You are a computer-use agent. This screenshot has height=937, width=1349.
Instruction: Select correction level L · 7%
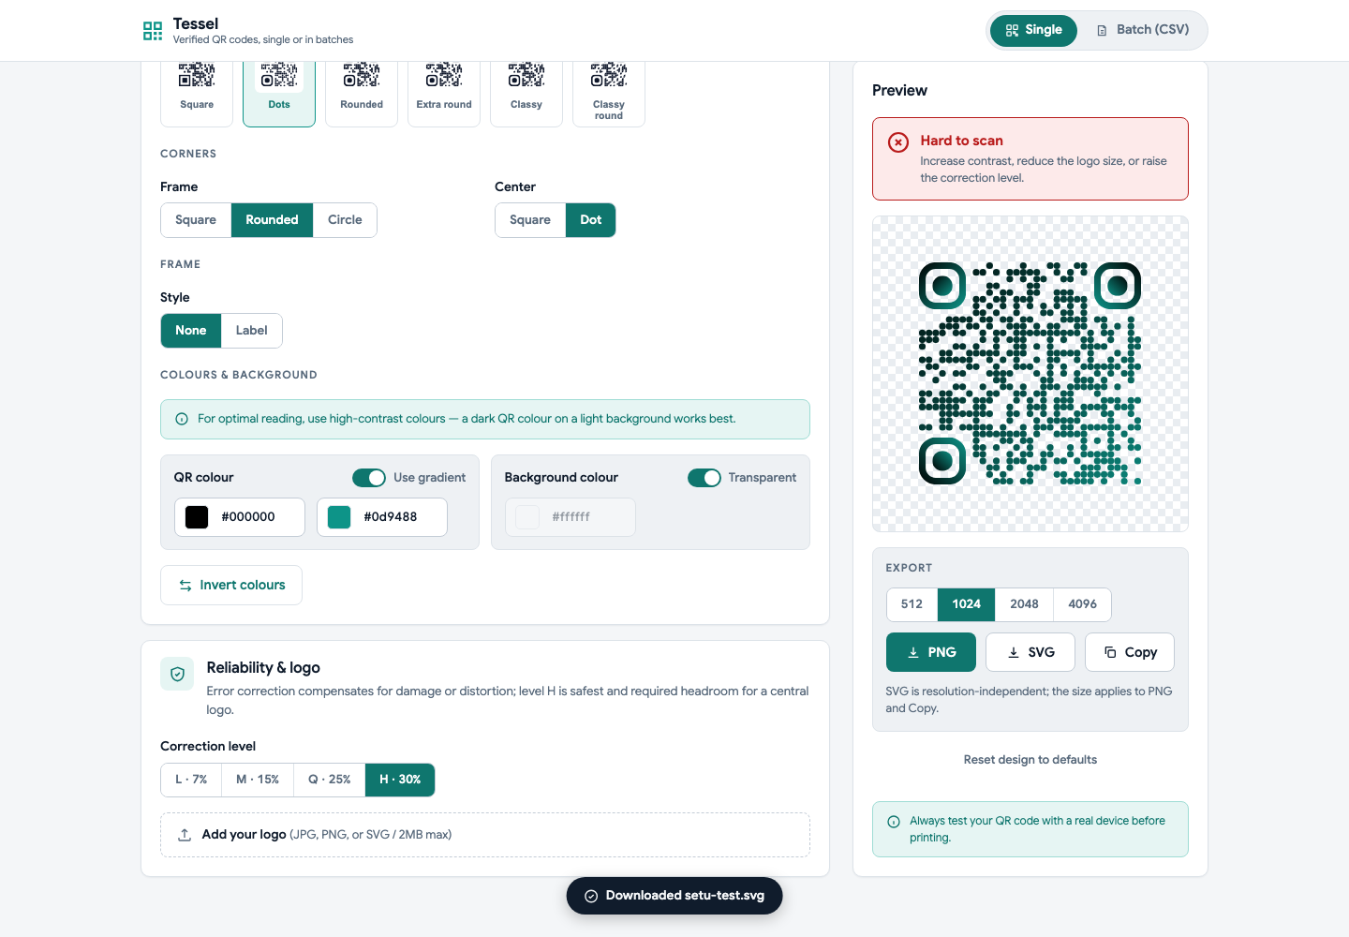coord(191,780)
